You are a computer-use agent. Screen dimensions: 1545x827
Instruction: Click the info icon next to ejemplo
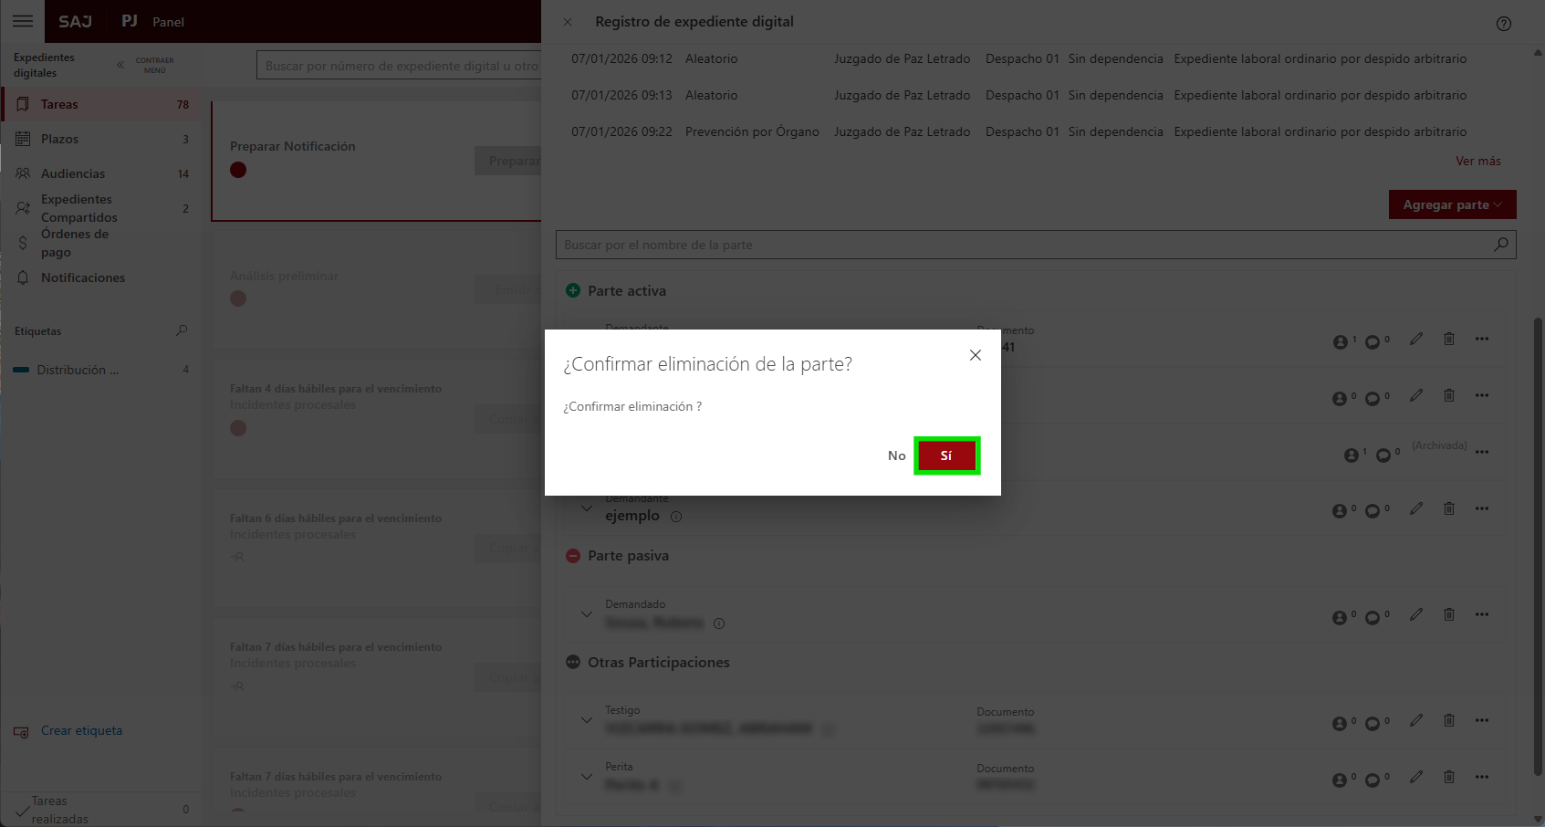point(676,517)
